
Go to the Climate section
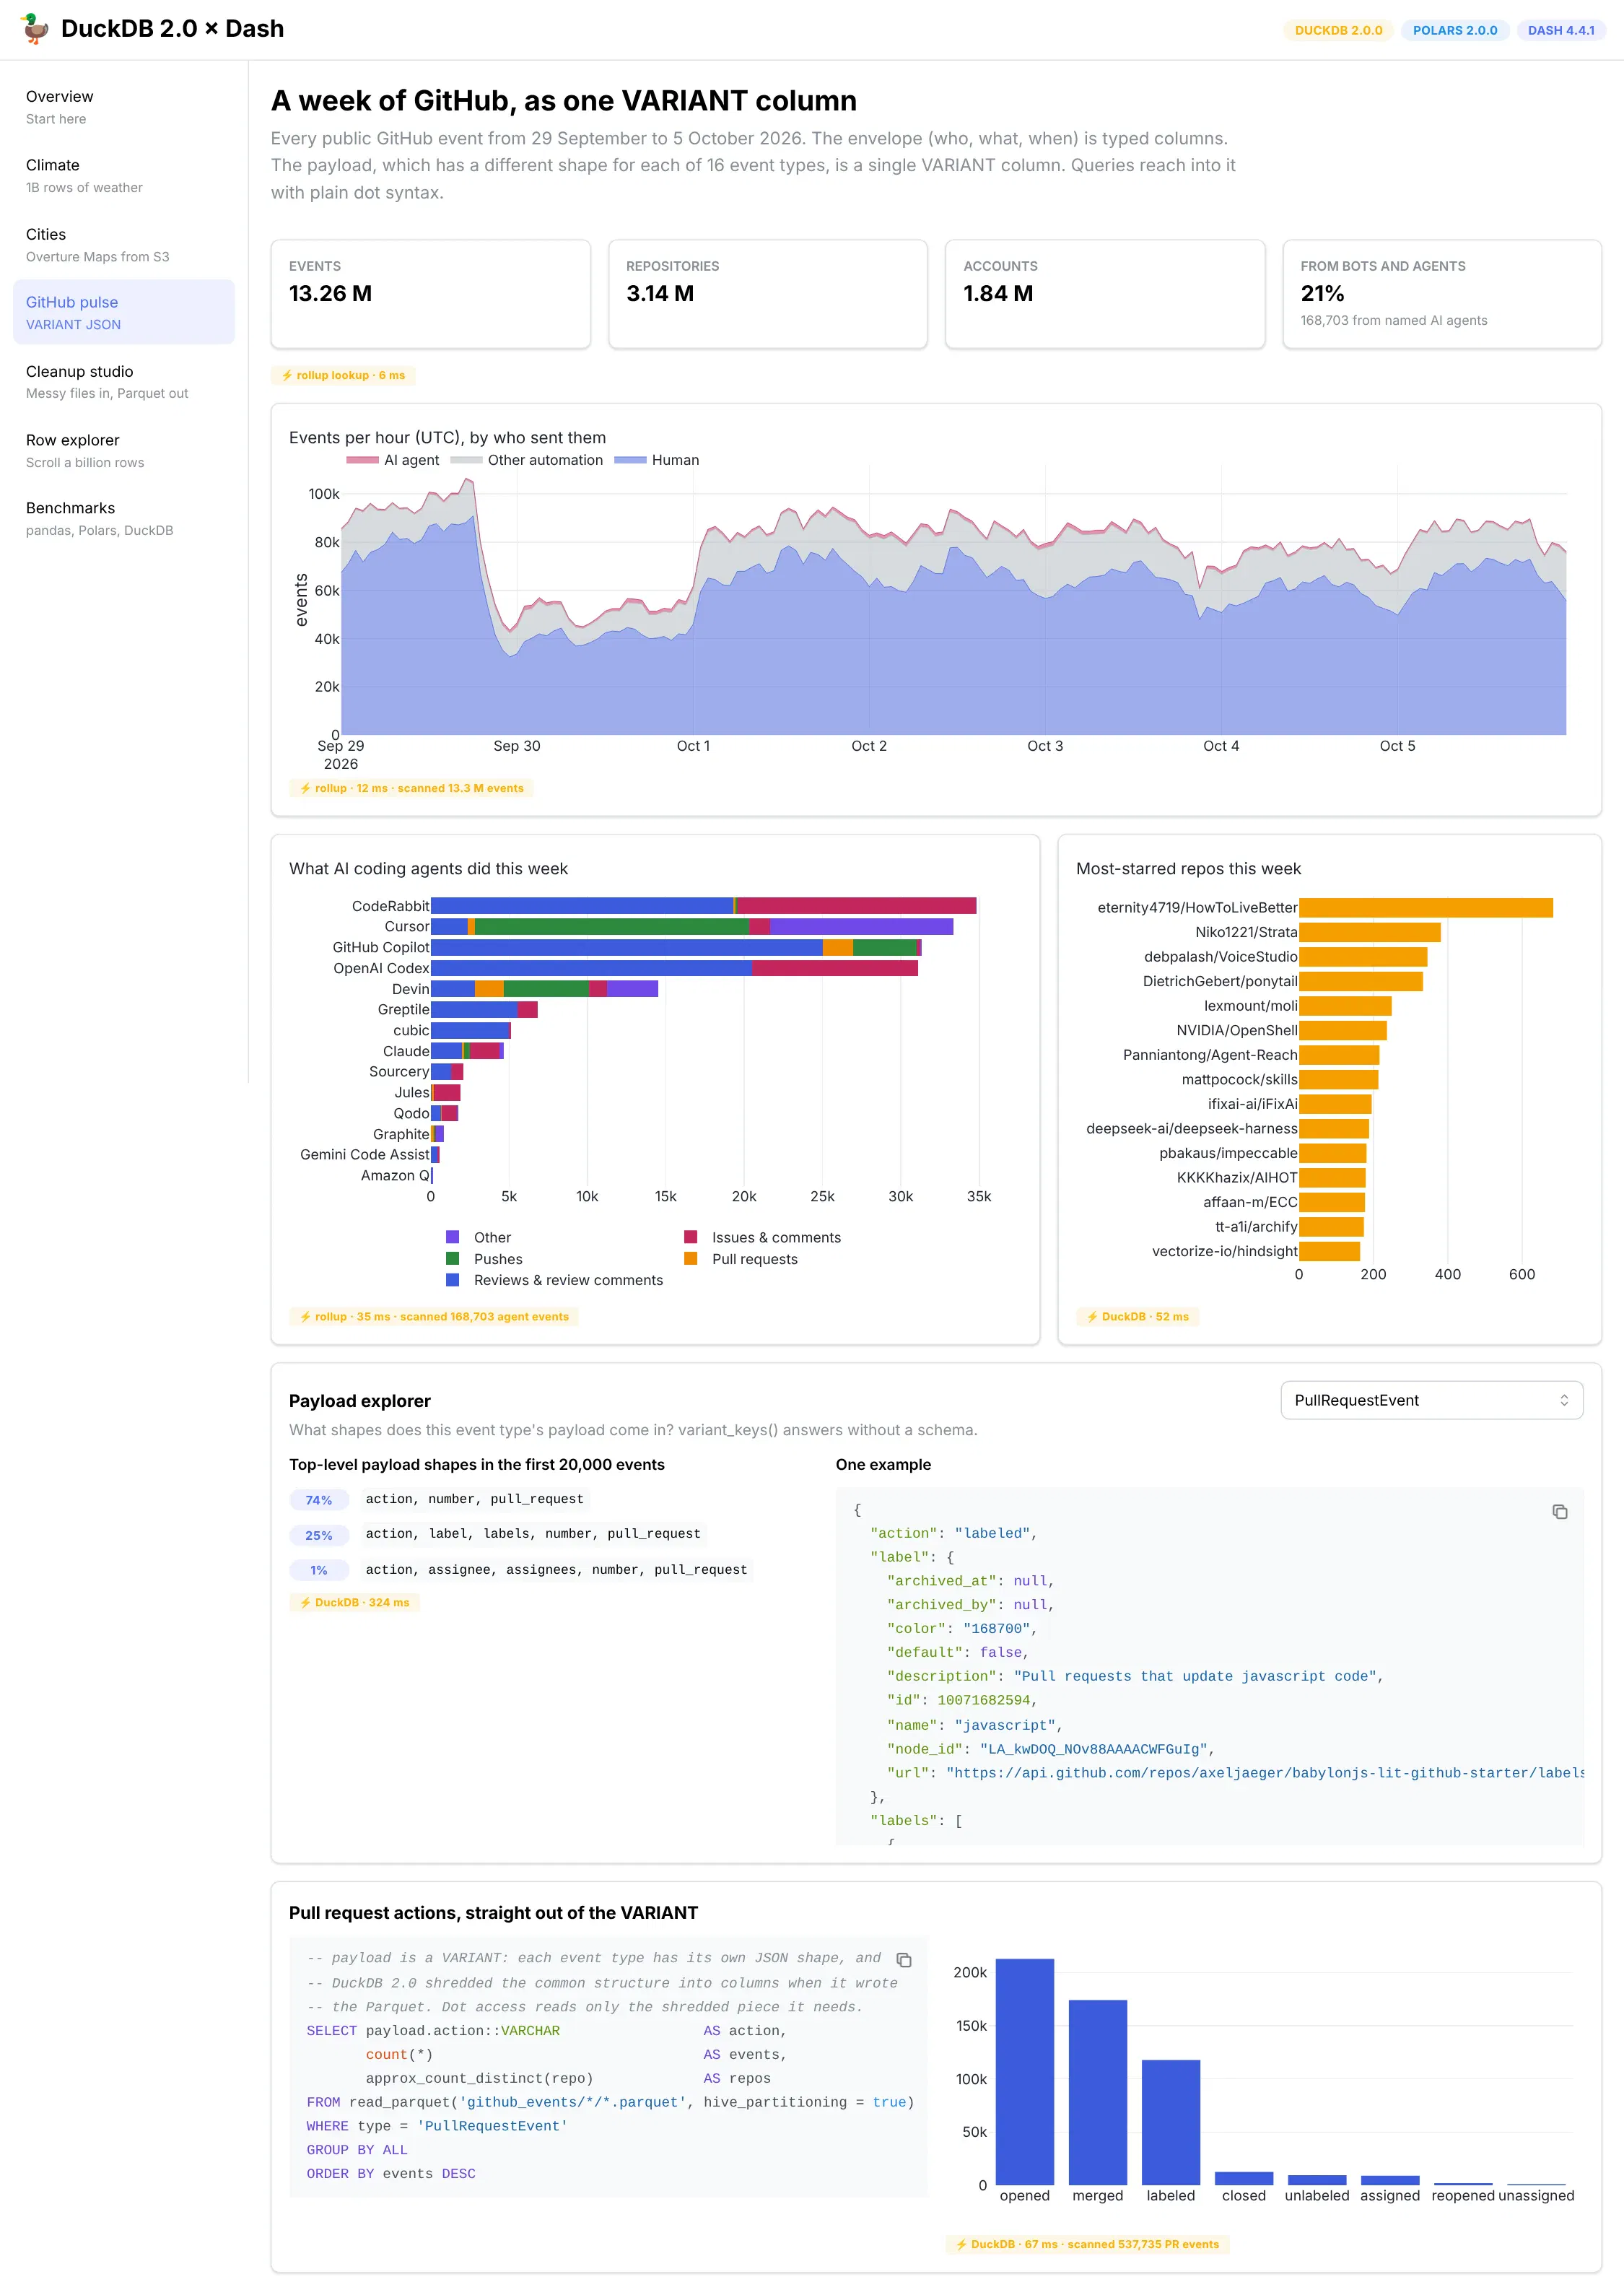(x=124, y=175)
